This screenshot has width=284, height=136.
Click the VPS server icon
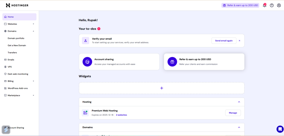[x=5, y=67]
